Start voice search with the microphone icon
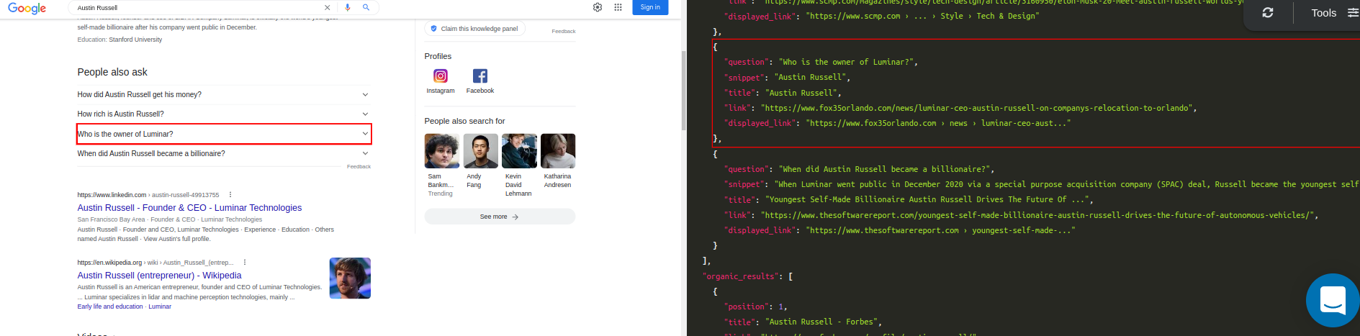Viewport: 1360px width, 336px height. pyautogui.click(x=348, y=7)
